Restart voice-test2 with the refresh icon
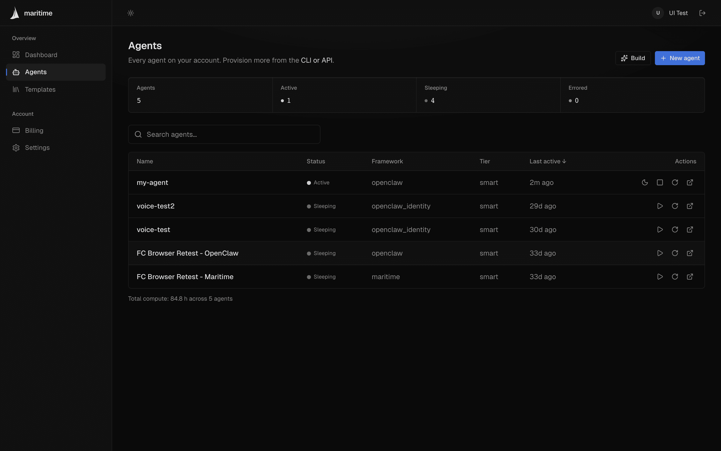 (x=675, y=206)
